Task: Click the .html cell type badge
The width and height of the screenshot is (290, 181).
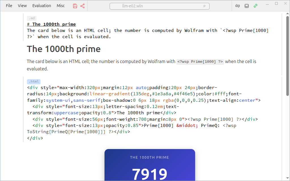Action: pos(34,81)
